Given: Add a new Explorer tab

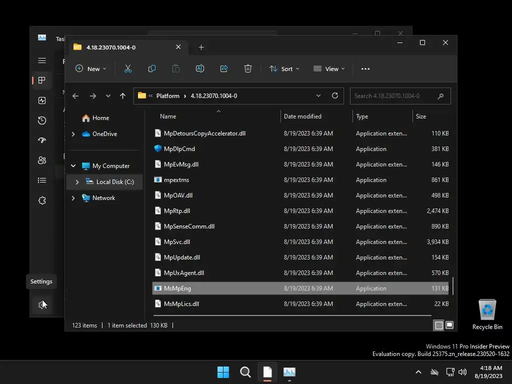Looking at the screenshot, I should click(201, 47).
